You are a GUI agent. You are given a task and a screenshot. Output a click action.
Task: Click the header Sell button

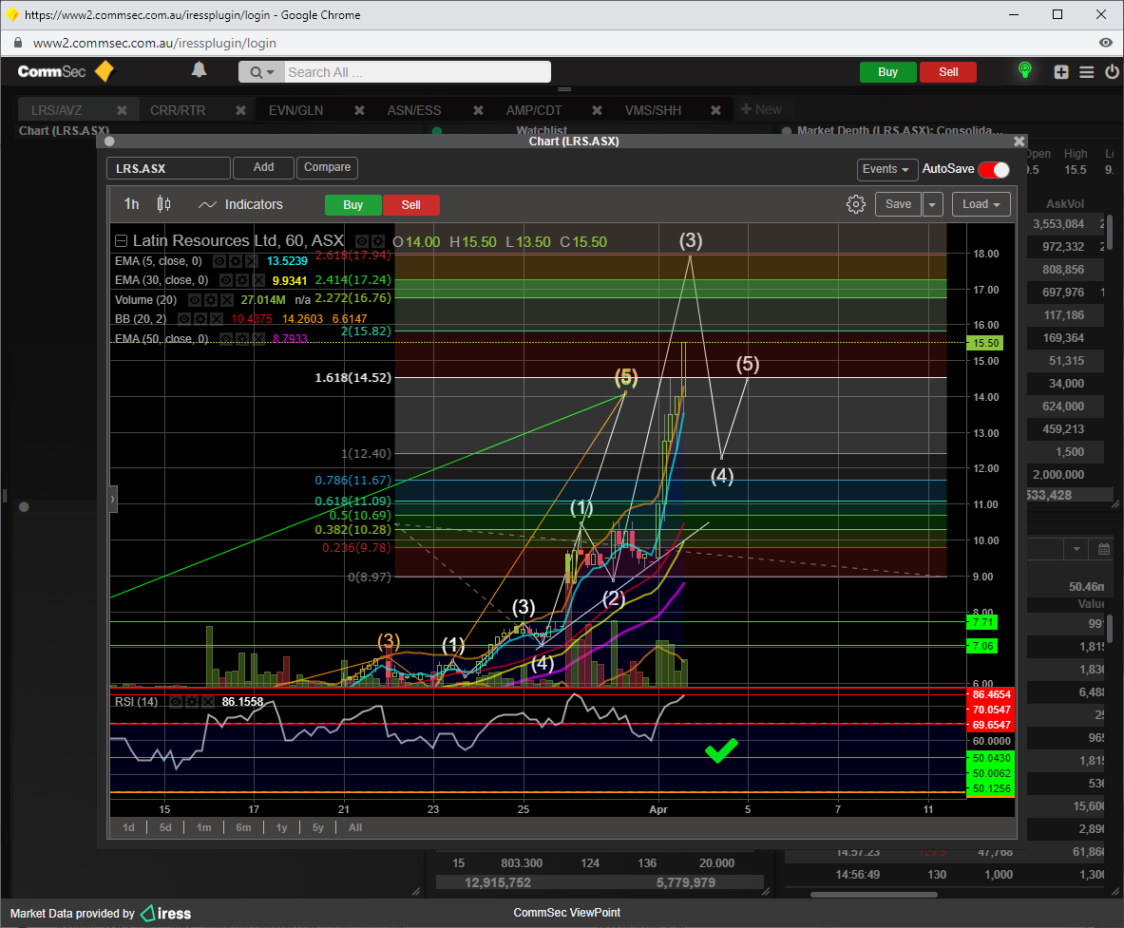pos(948,71)
